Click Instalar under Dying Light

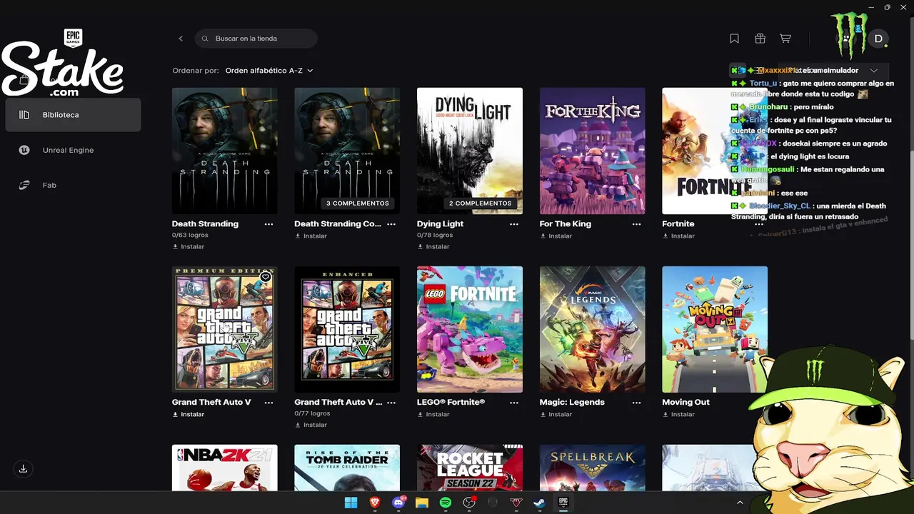tap(433, 246)
